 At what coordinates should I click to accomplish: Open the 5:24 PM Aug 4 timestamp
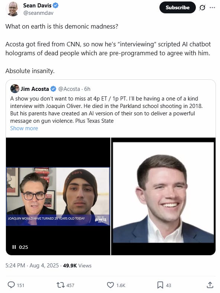32,266
